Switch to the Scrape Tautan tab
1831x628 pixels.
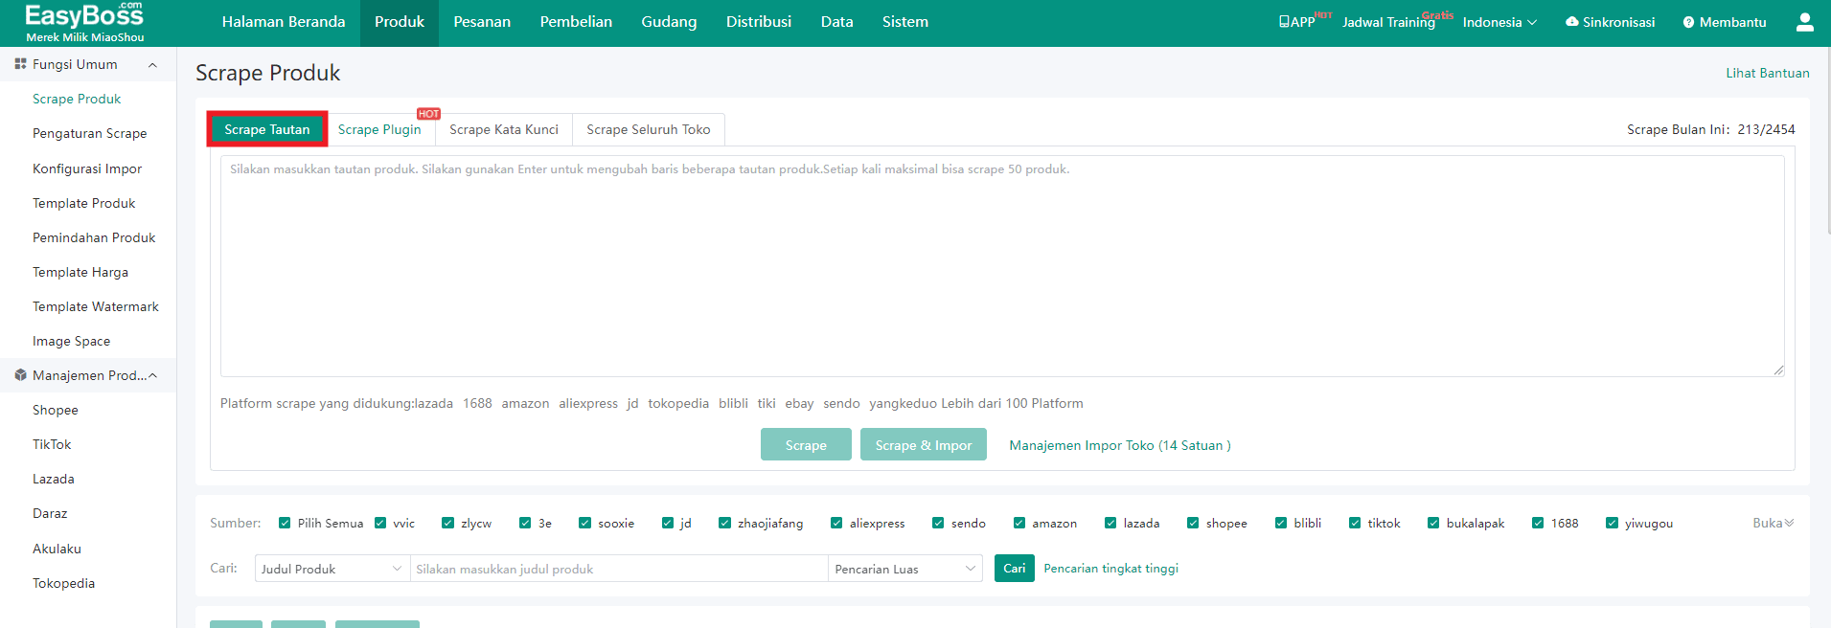(x=267, y=129)
